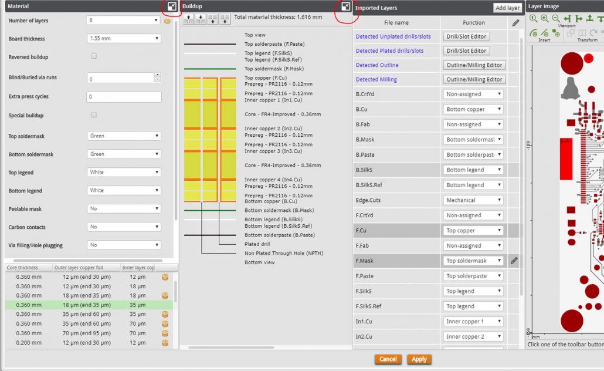Open Drill/Slot Editor for Plated drills
The image size is (604, 371).
pos(466,50)
